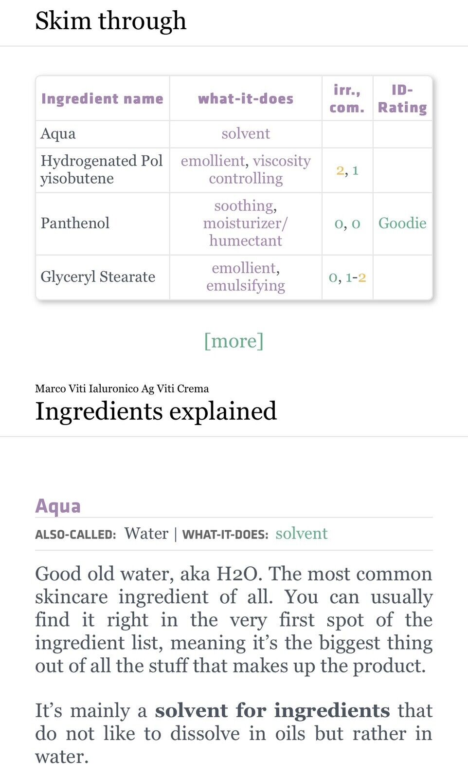
Task: Click the 'Marco Viti Ialuronico Ag Viti Crema' product title
Action: [122, 389]
